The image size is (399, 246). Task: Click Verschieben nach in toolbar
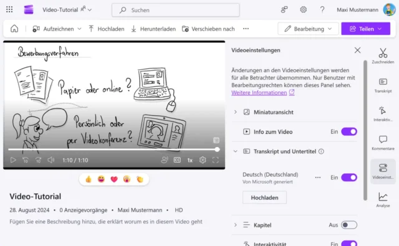click(x=208, y=29)
